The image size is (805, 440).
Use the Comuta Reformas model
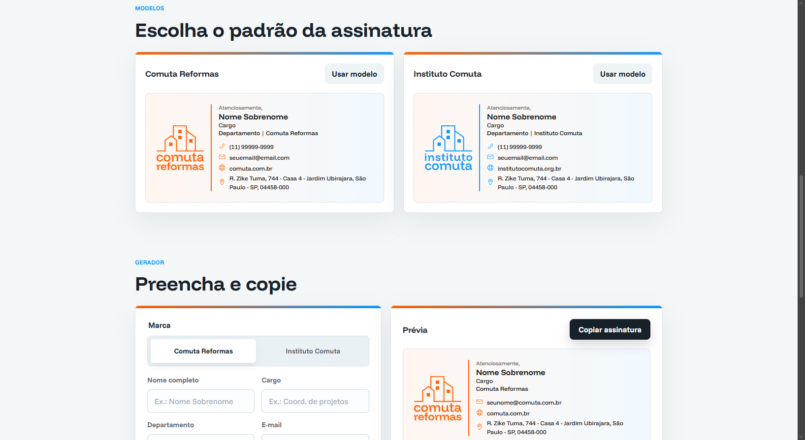(354, 74)
